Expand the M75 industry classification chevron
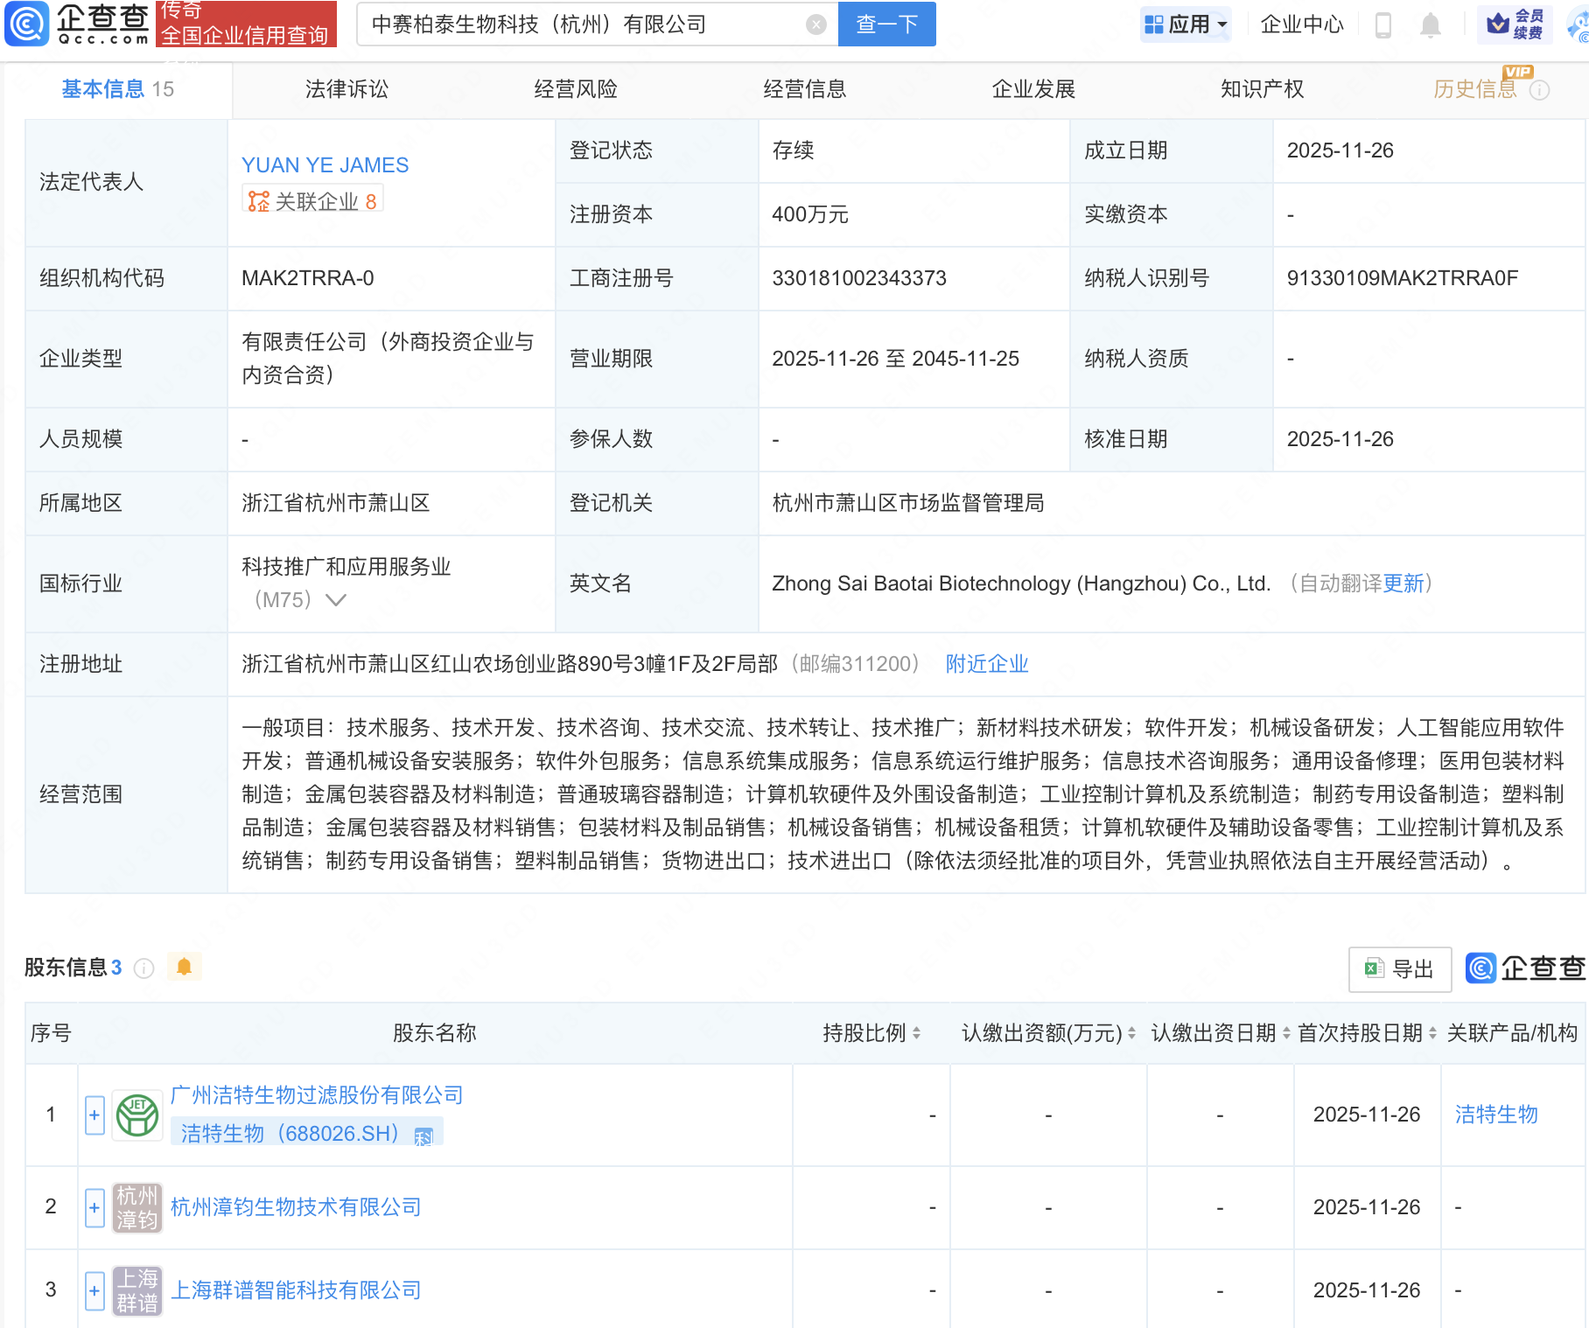 (x=338, y=600)
